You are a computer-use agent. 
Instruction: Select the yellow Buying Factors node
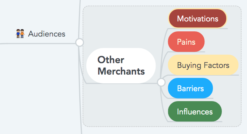[x=203, y=65]
